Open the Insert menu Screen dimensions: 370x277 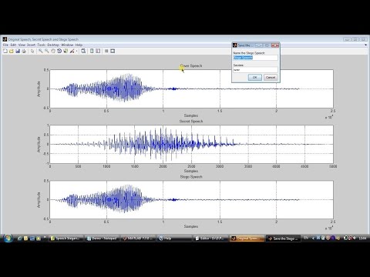click(31, 45)
